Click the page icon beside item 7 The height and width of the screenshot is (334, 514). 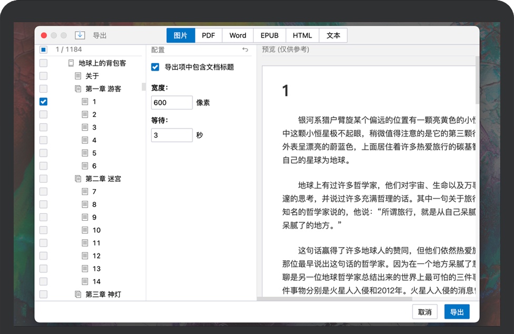point(85,192)
